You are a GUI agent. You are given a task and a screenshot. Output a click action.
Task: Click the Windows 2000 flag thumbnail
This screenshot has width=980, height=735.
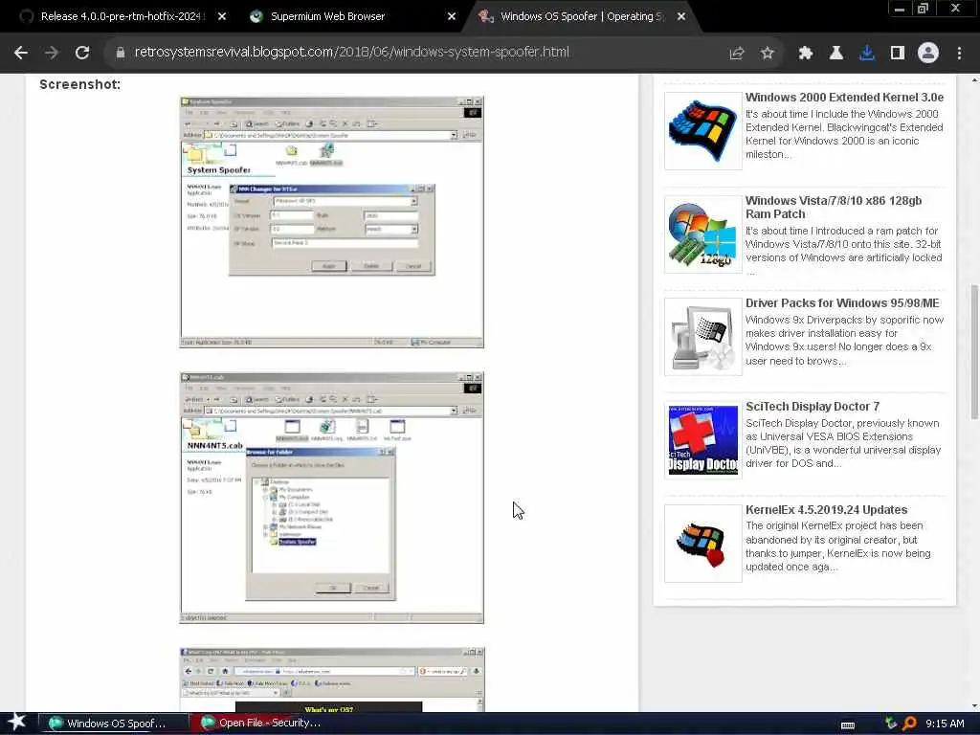(702, 130)
